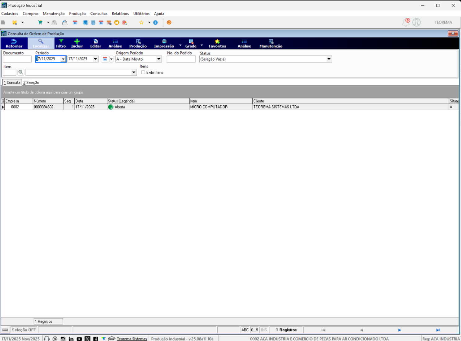
Task: Click the notification bell icon
Action: (x=406, y=22)
